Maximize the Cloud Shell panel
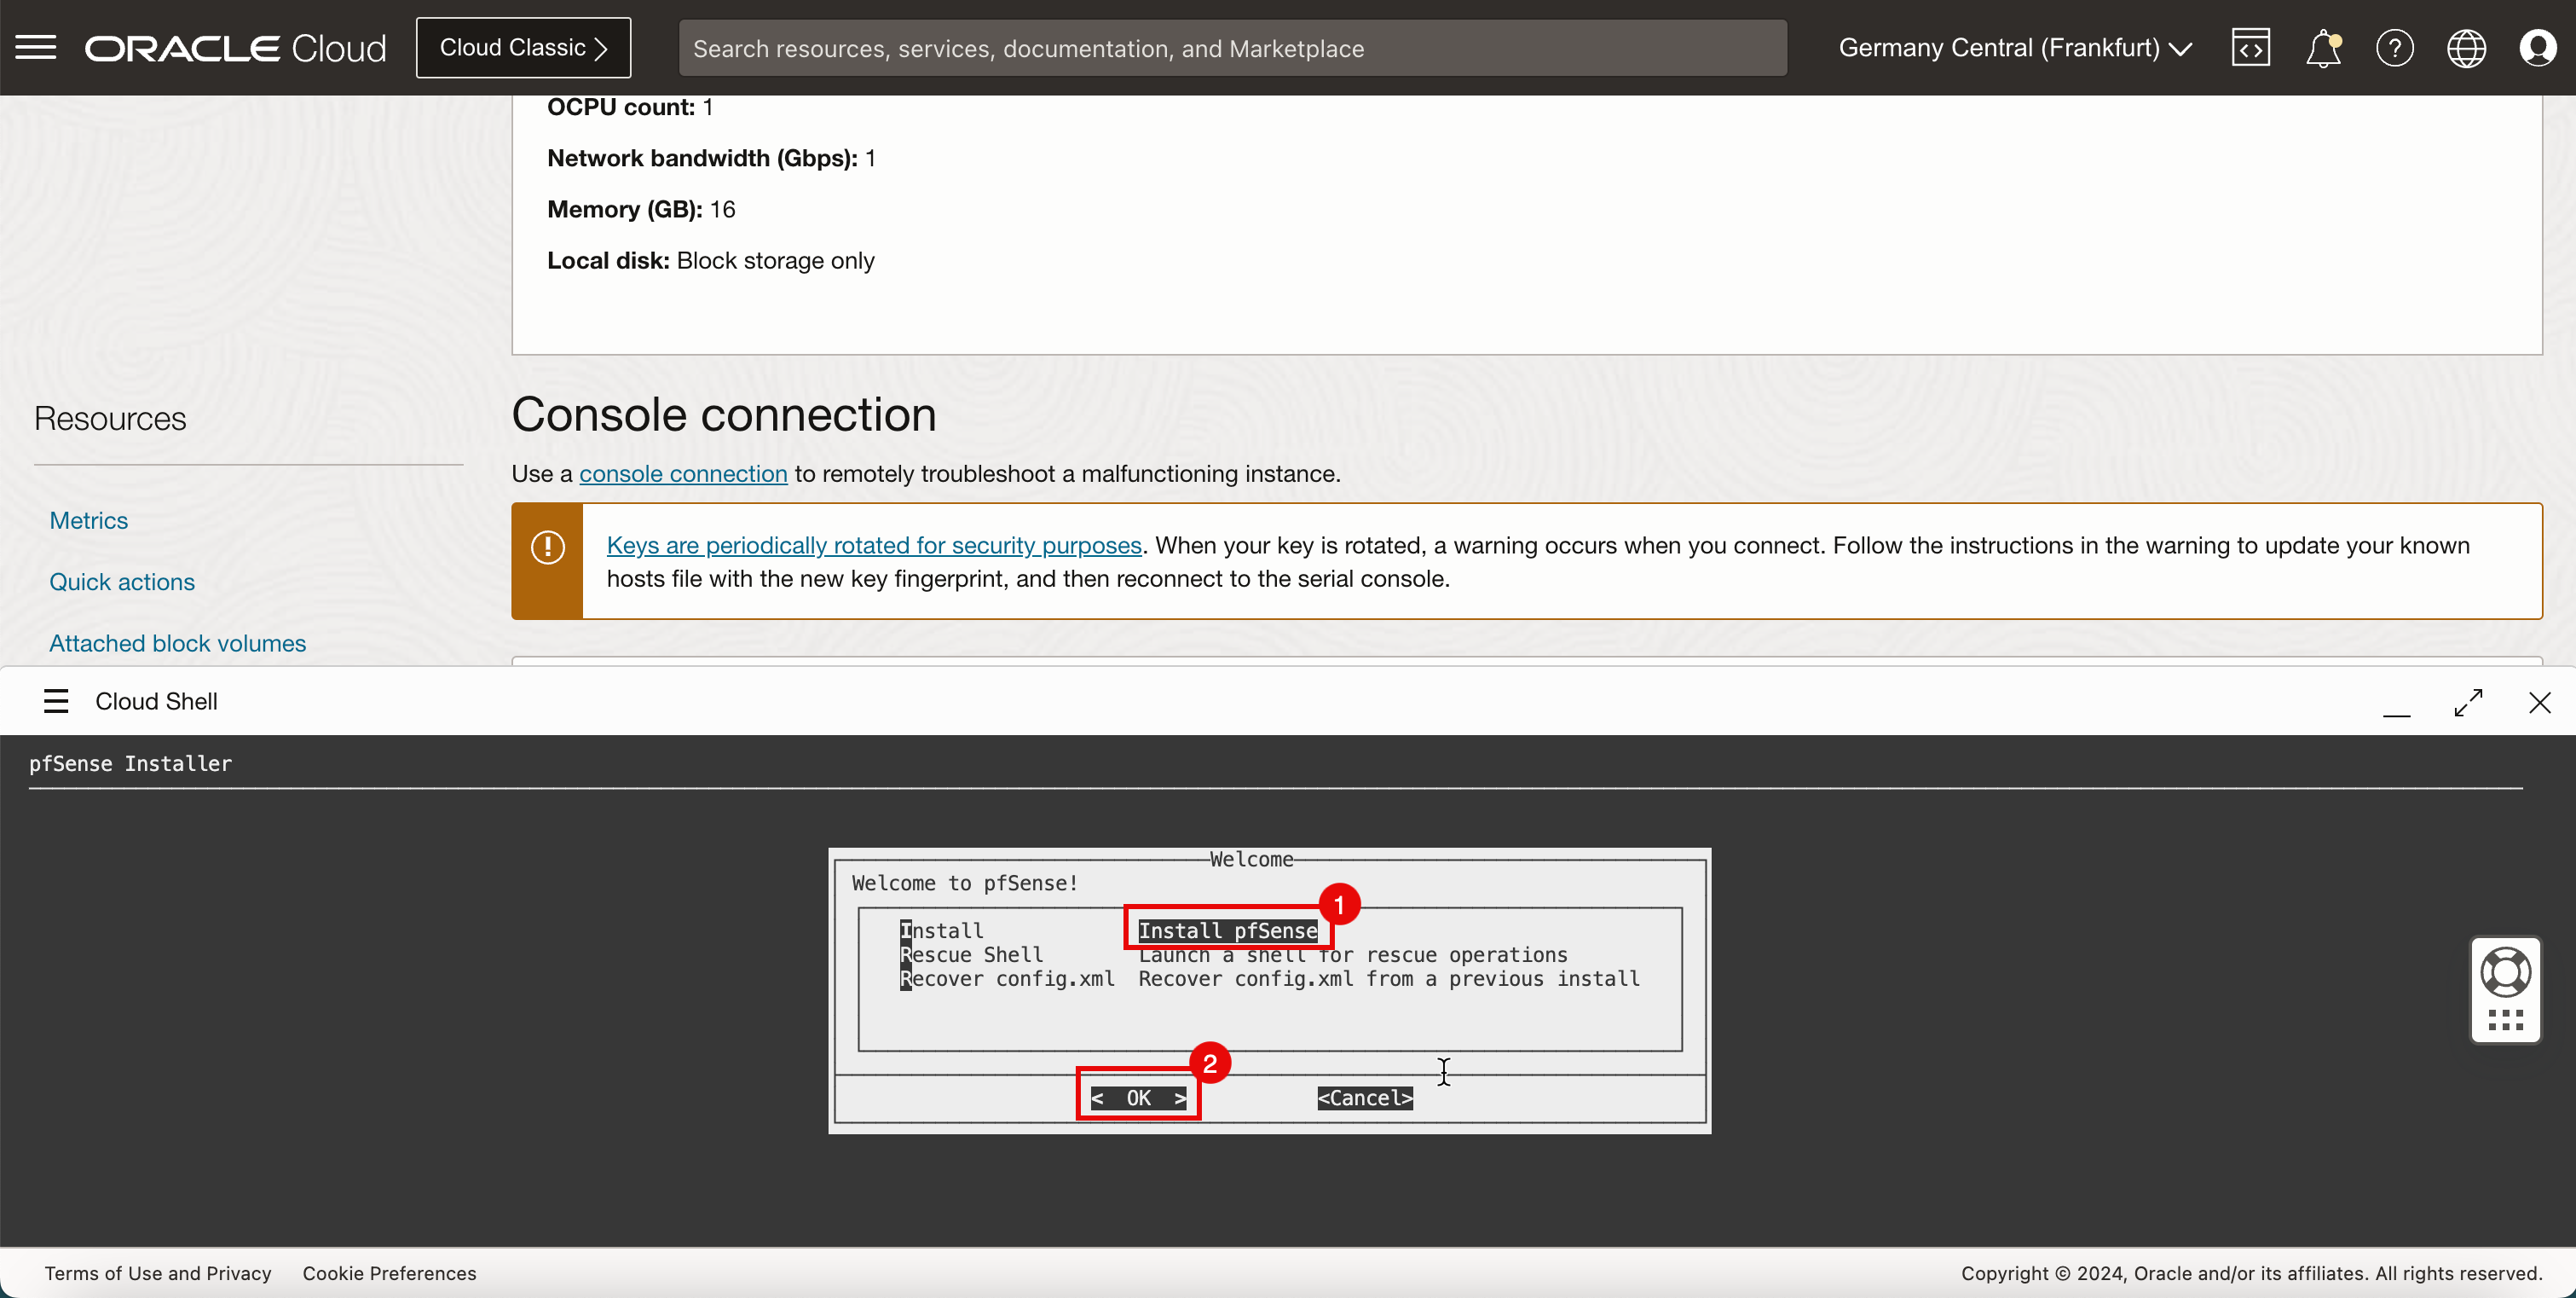The width and height of the screenshot is (2576, 1298). (2468, 702)
